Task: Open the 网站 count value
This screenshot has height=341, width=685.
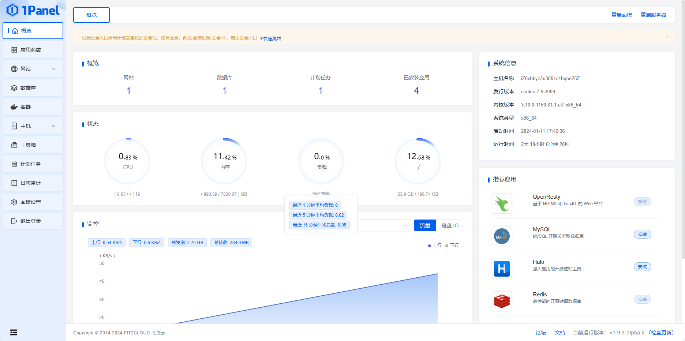Action: [x=128, y=90]
